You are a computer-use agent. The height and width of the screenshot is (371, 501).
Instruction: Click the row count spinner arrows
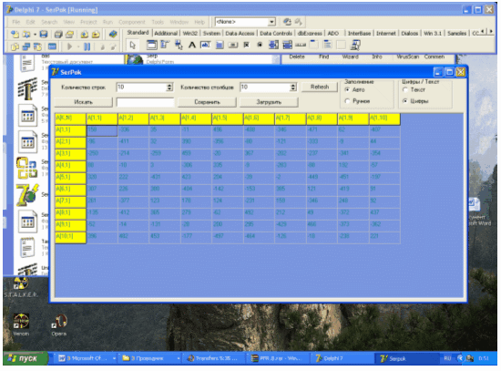169,87
